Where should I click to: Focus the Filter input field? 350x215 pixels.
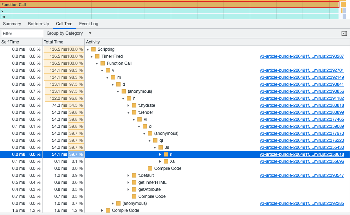22,33
